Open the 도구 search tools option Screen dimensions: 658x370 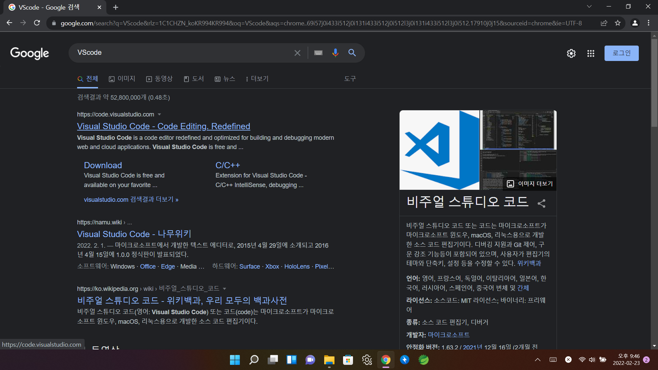point(350,79)
